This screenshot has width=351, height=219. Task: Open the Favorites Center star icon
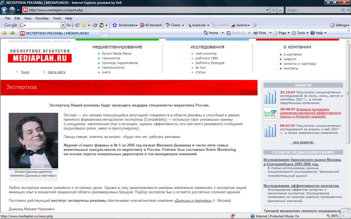4,33
